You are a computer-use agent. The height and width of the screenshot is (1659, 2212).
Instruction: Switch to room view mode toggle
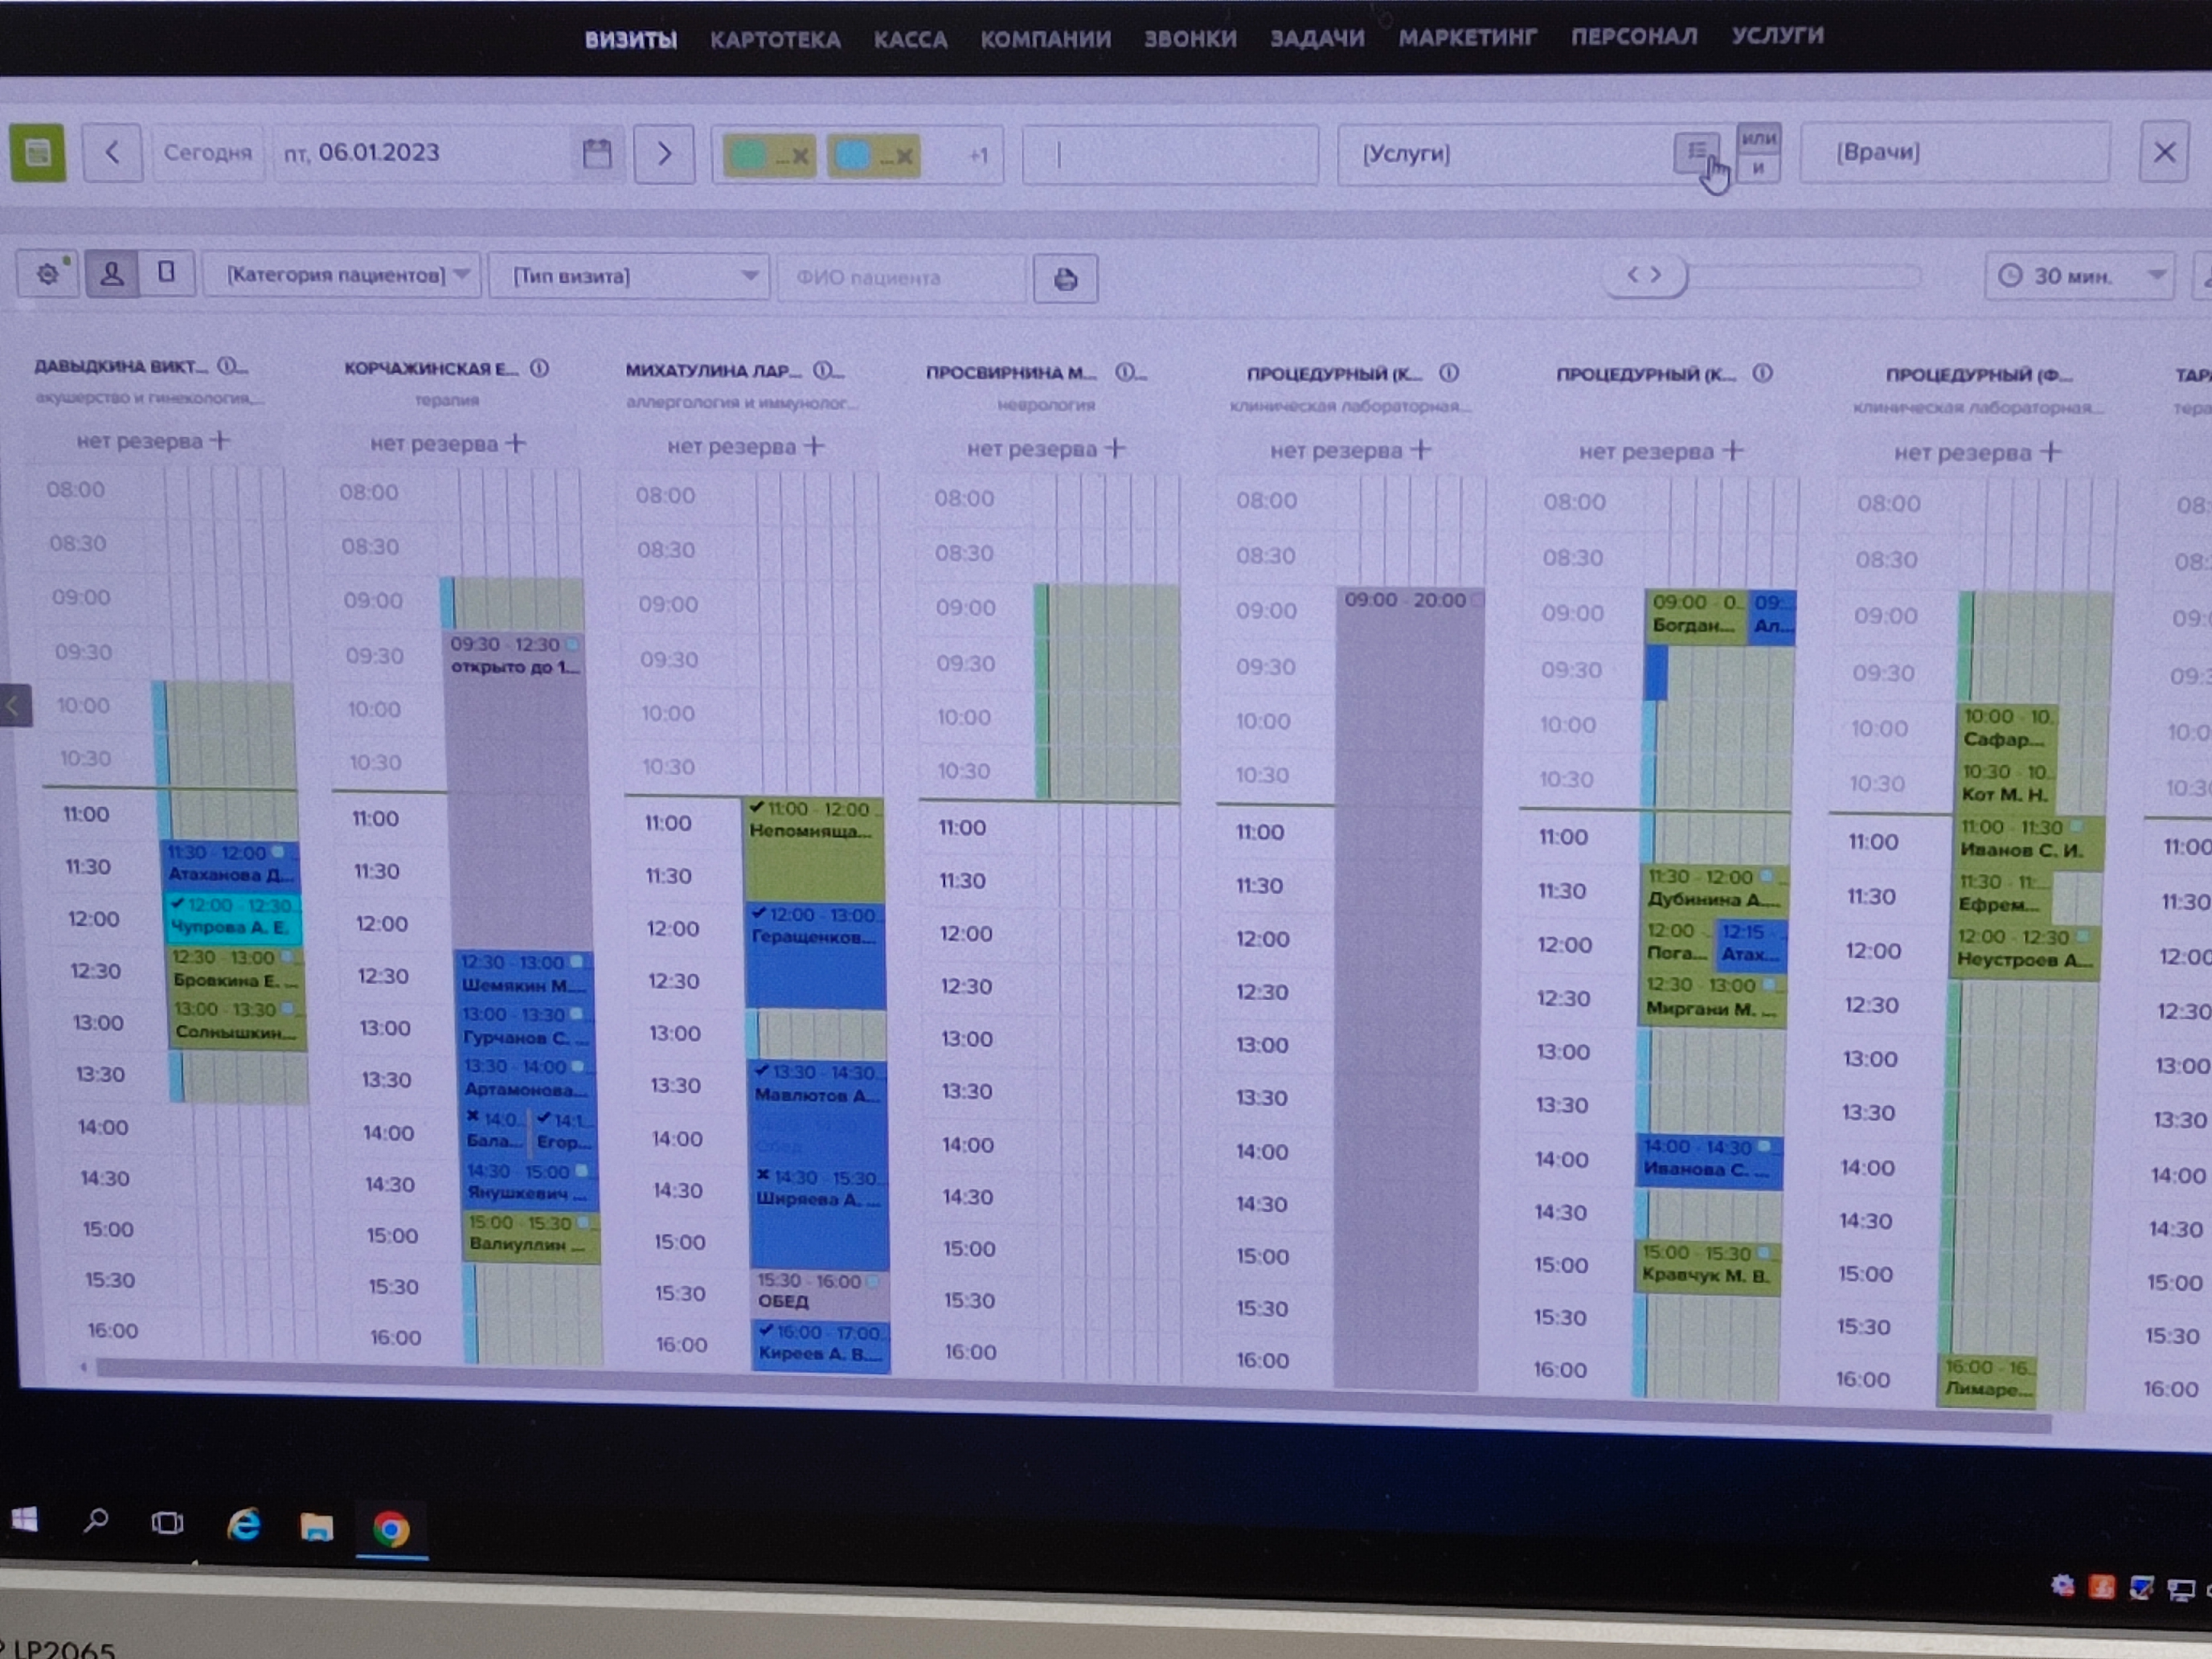pyautogui.click(x=166, y=272)
